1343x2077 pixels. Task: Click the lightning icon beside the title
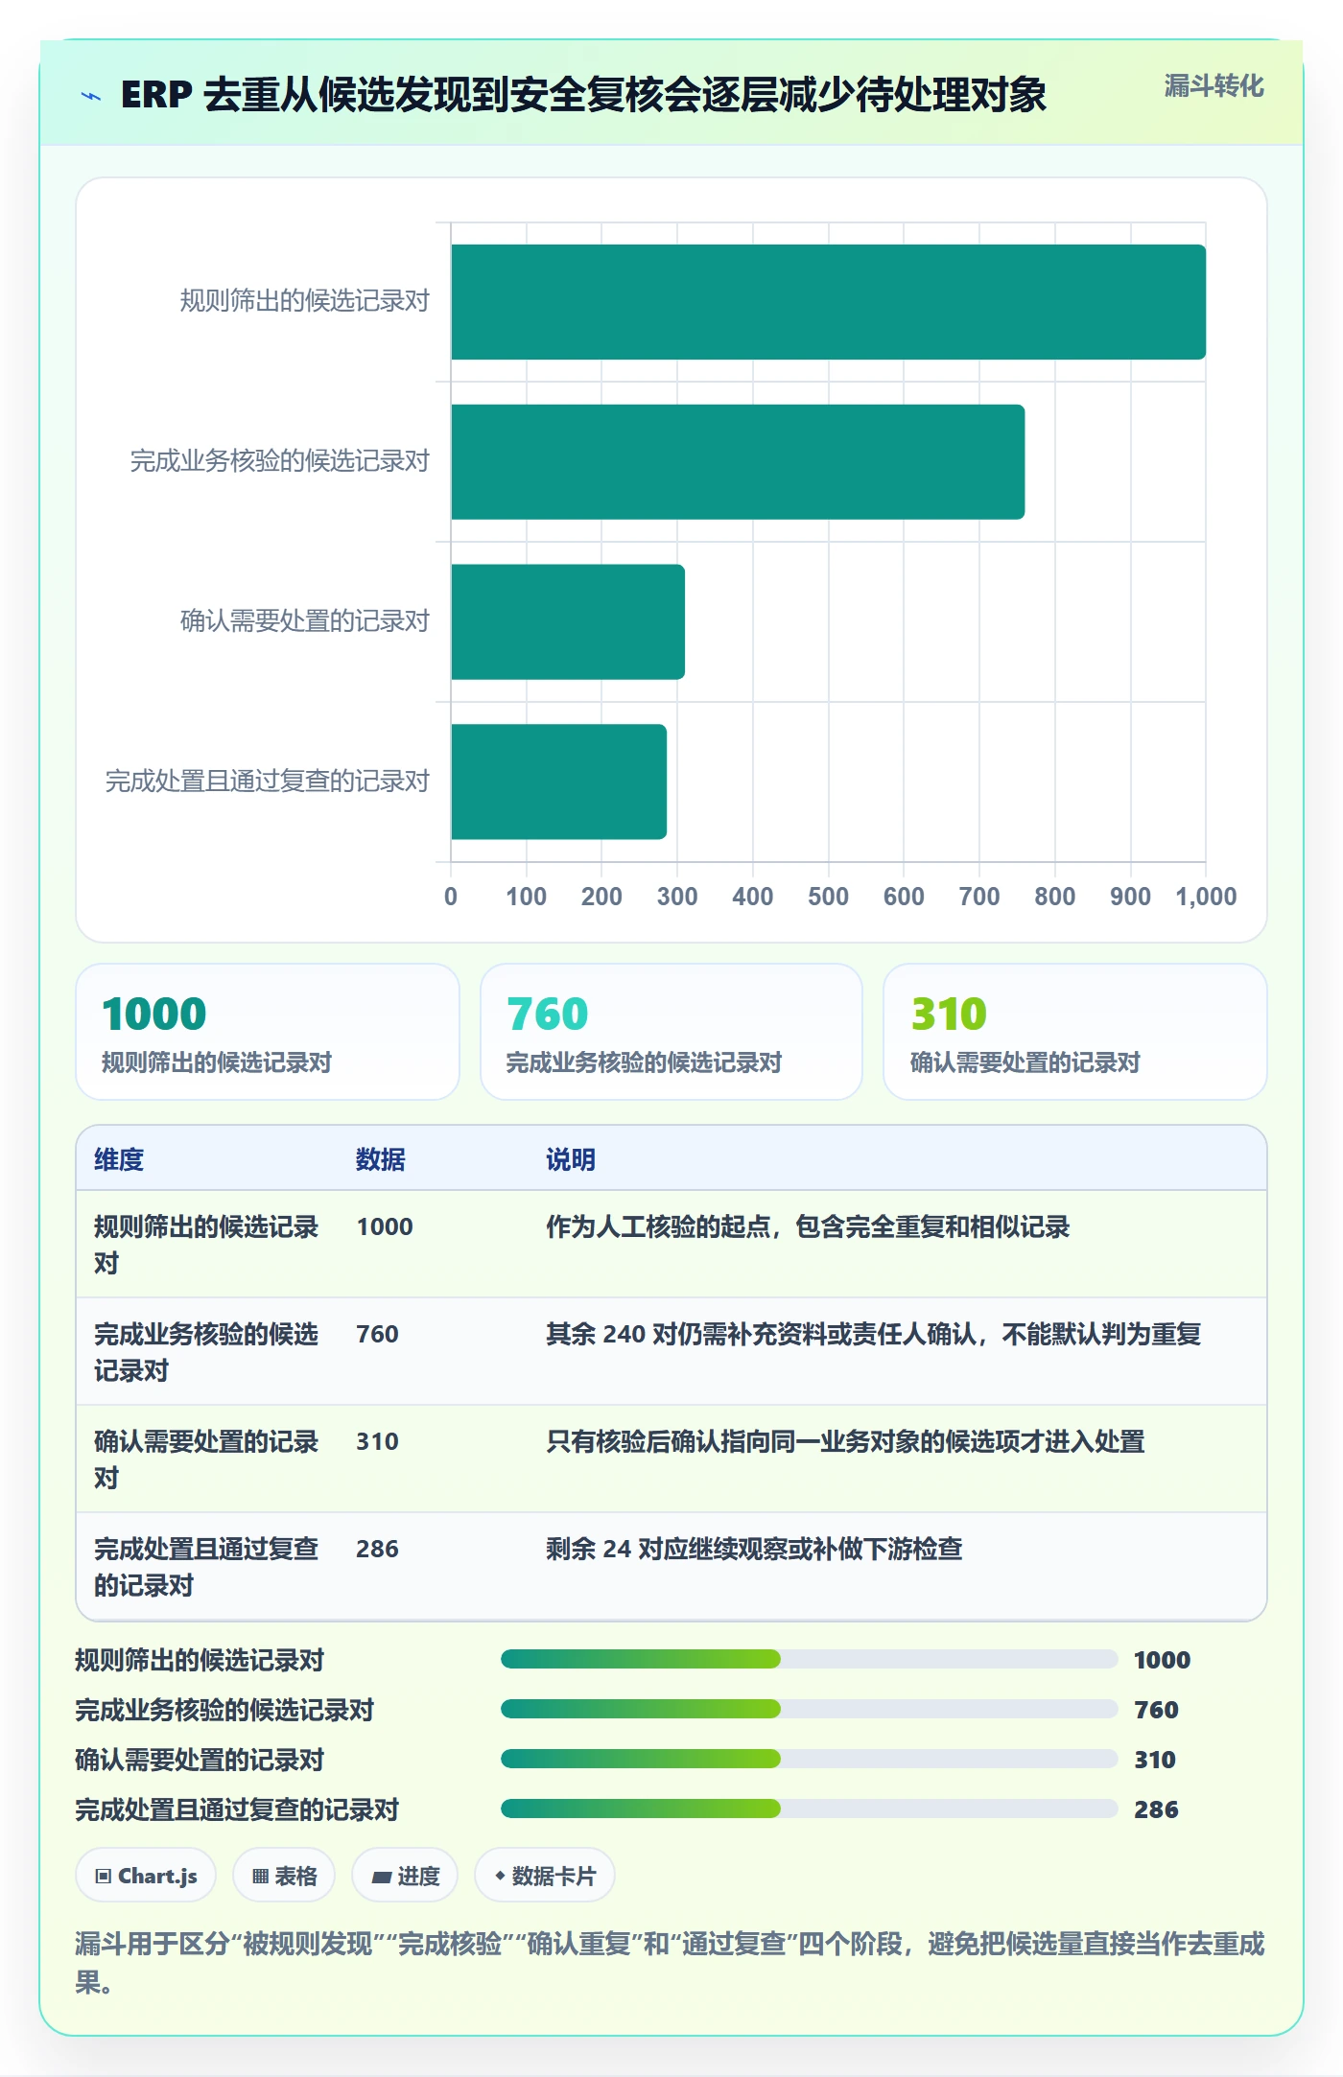pyautogui.click(x=91, y=96)
